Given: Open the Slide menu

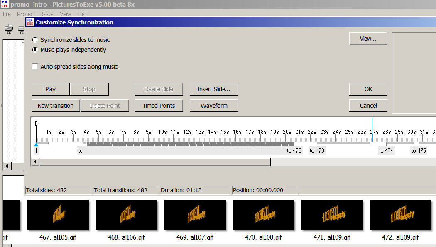Looking at the screenshot, I should coord(48,14).
